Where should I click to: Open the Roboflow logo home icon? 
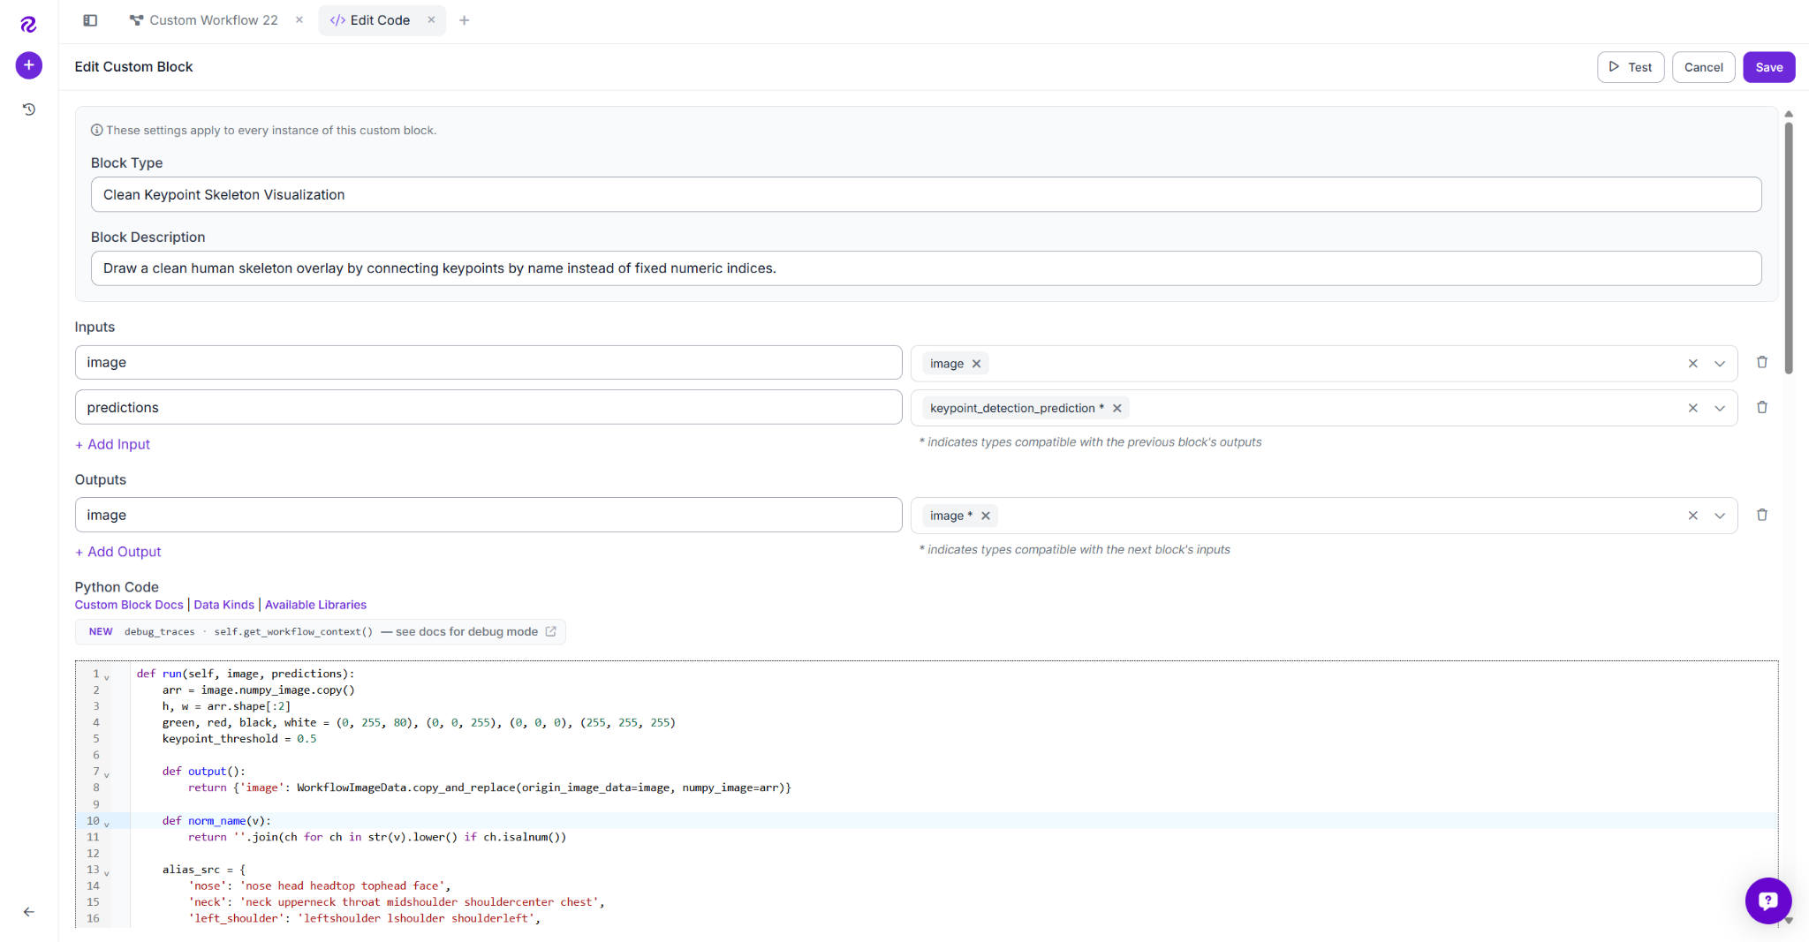click(x=28, y=24)
